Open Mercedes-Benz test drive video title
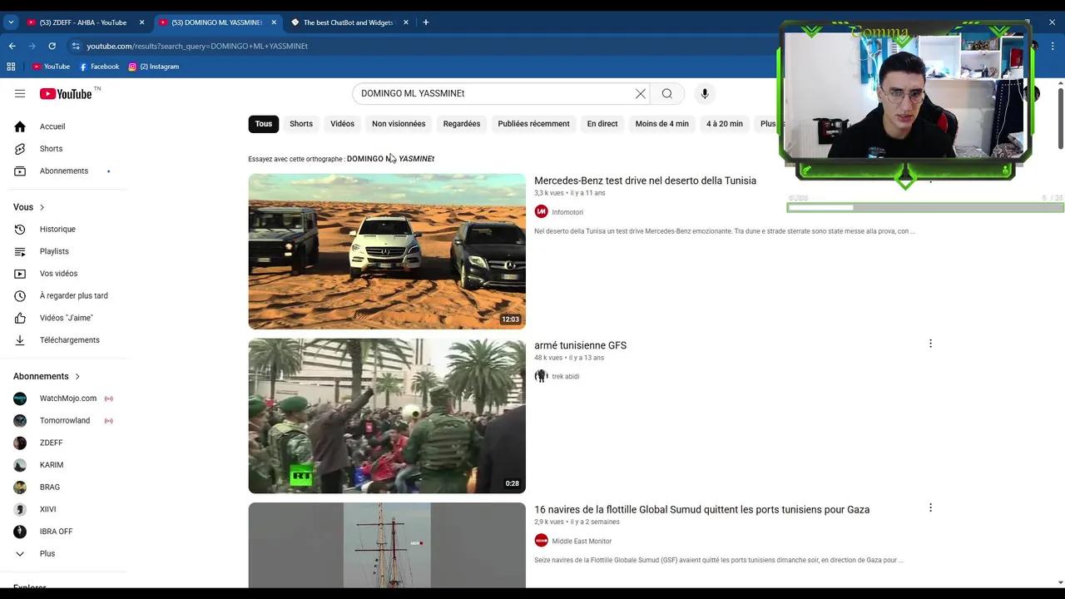The width and height of the screenshot is (1065, 599). [x=645, y=181]
